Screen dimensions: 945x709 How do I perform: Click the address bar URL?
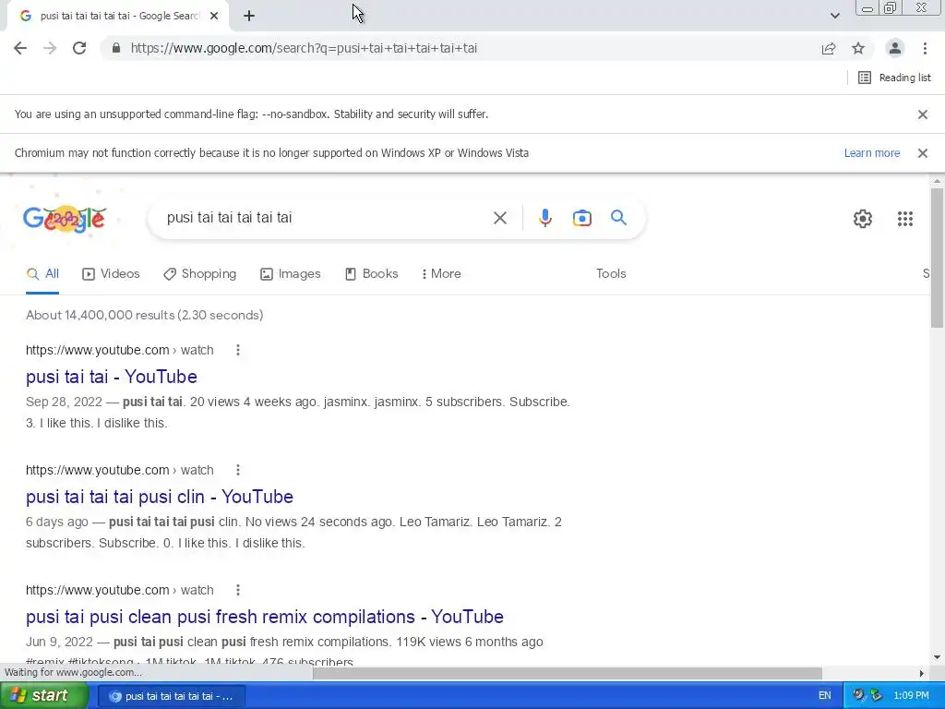[304, 48]
